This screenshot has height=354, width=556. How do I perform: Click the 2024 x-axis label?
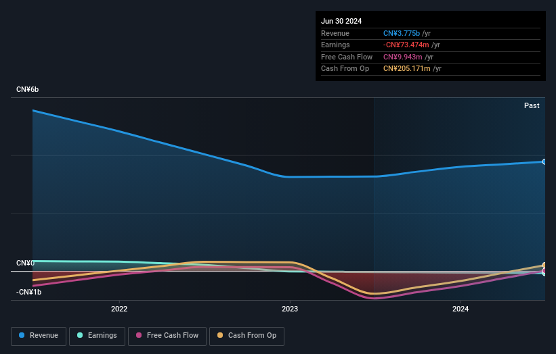(x=461, y=309)
